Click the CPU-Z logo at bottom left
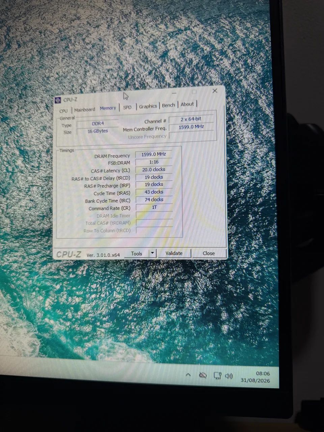This screenshot has height=432, width=324. coord(69,254)
